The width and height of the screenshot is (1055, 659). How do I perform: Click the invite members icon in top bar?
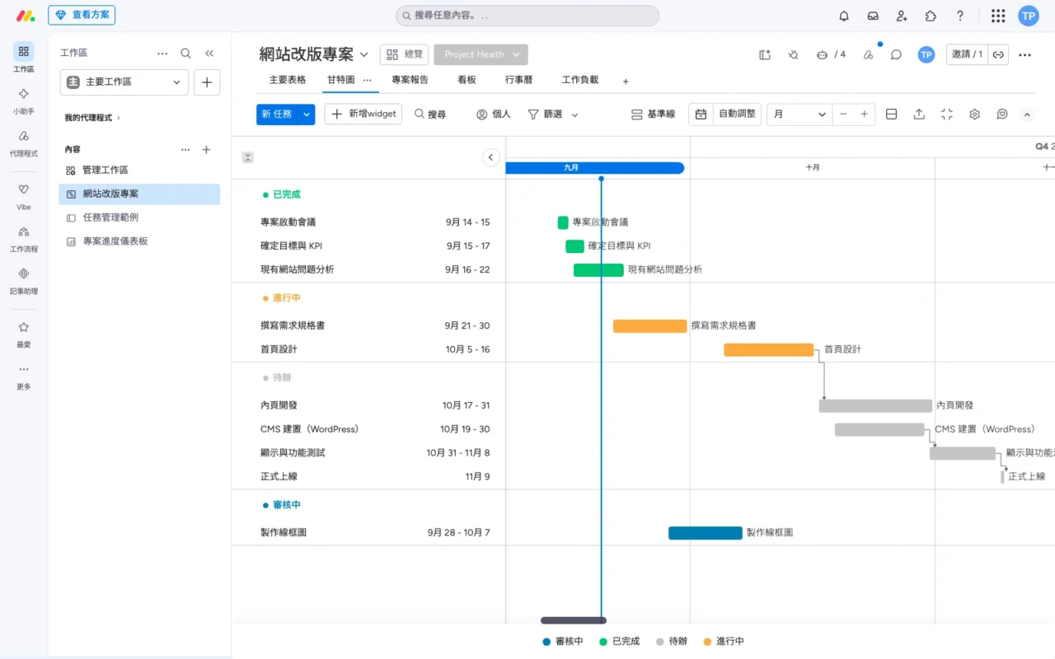pos(902,16)
